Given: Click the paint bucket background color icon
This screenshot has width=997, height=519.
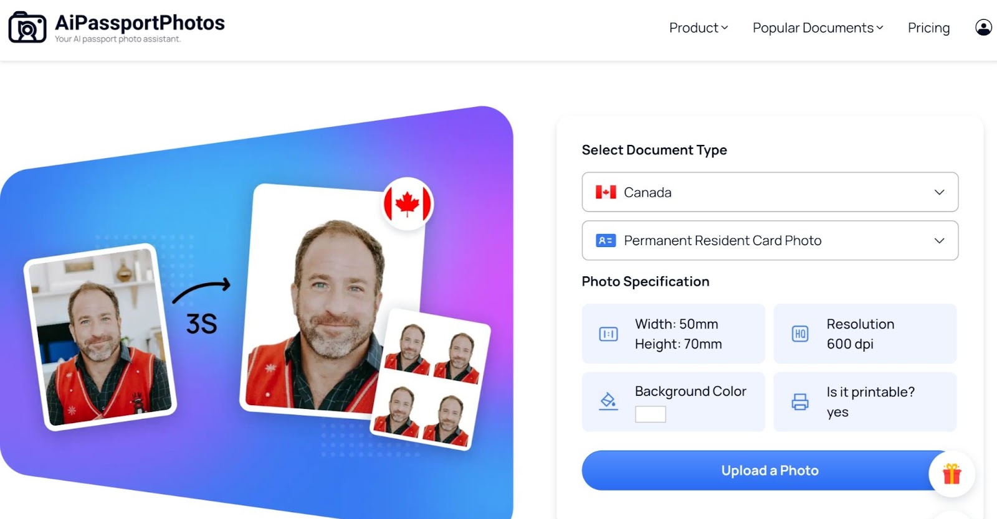Looking at the screenshot, I should (608, 401).
